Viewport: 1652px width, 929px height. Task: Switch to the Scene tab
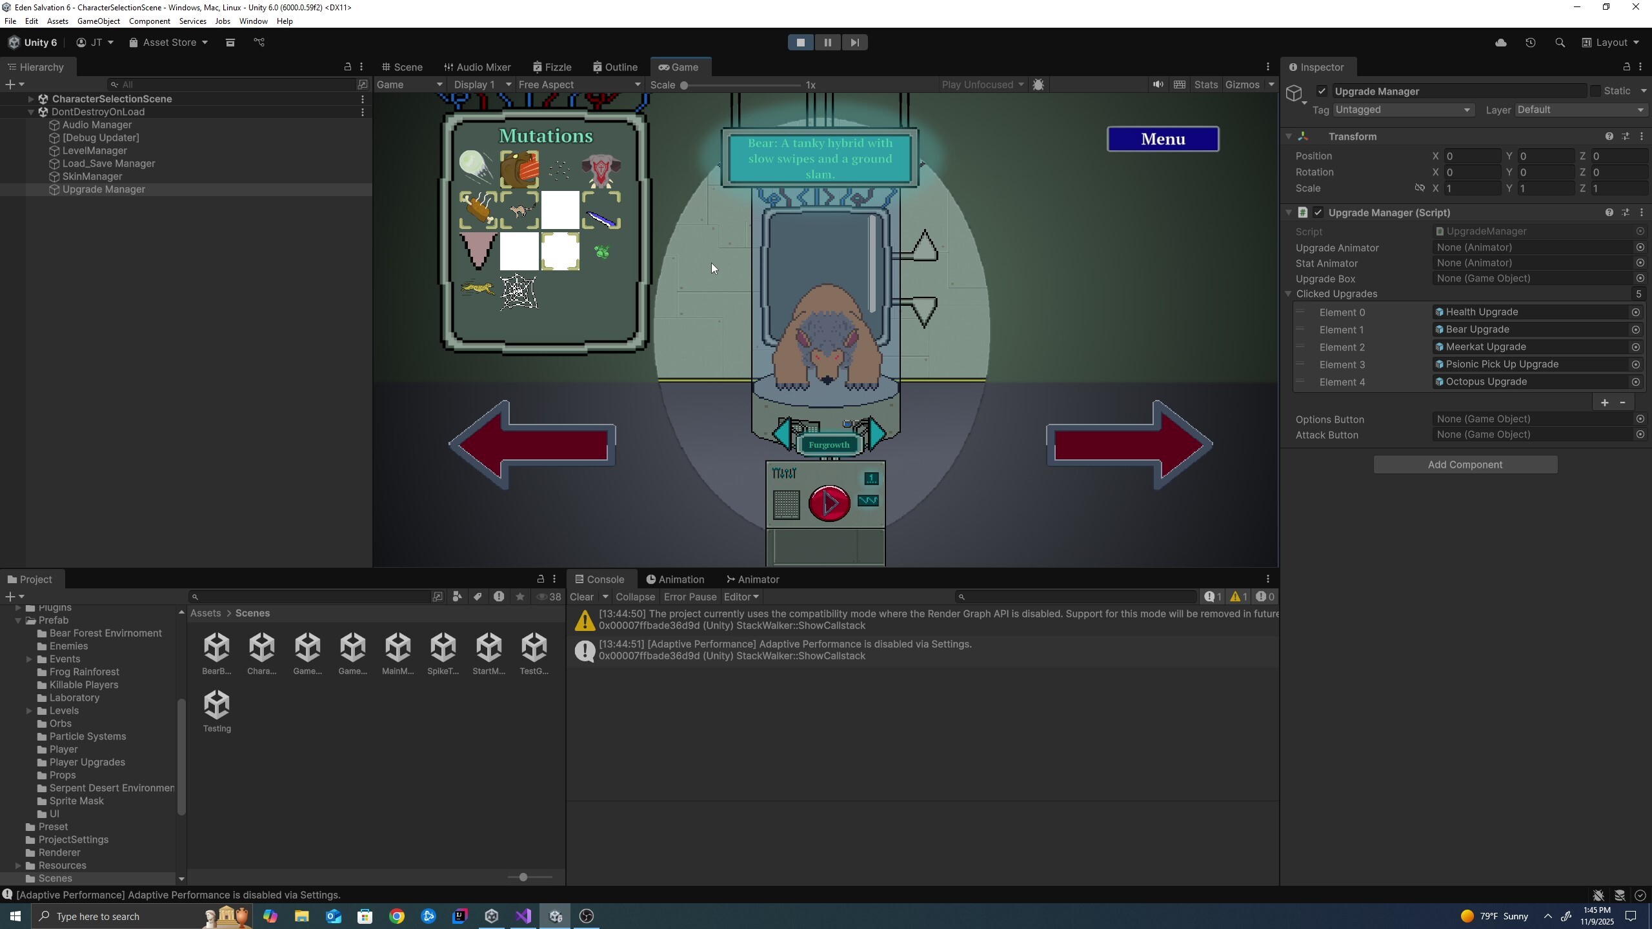click(x=402, y=67)
